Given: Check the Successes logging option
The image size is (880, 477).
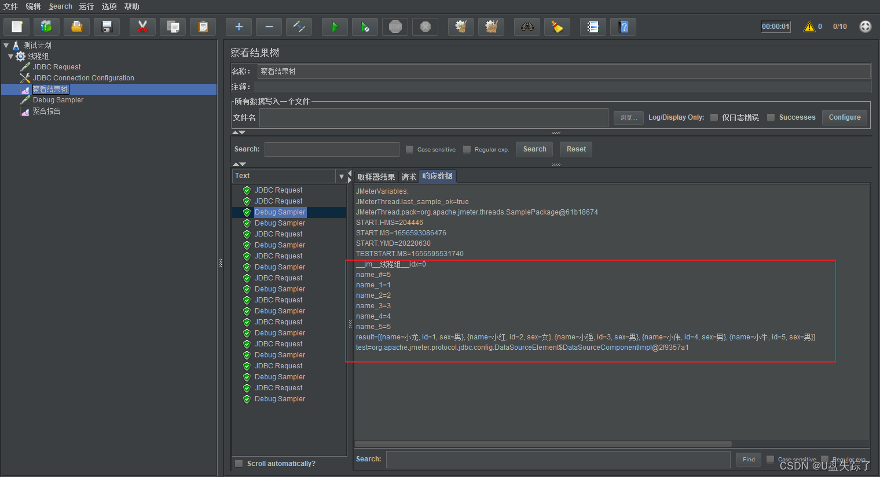Looking at the screenshot, I should [771, 117].
